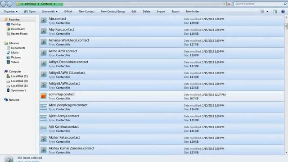
Task: Click Delete in the toolbar
Action: [146, 11]
